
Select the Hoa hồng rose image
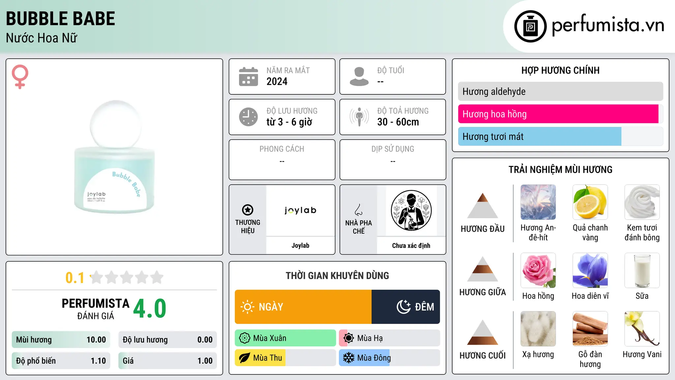[x=538, y=270]
